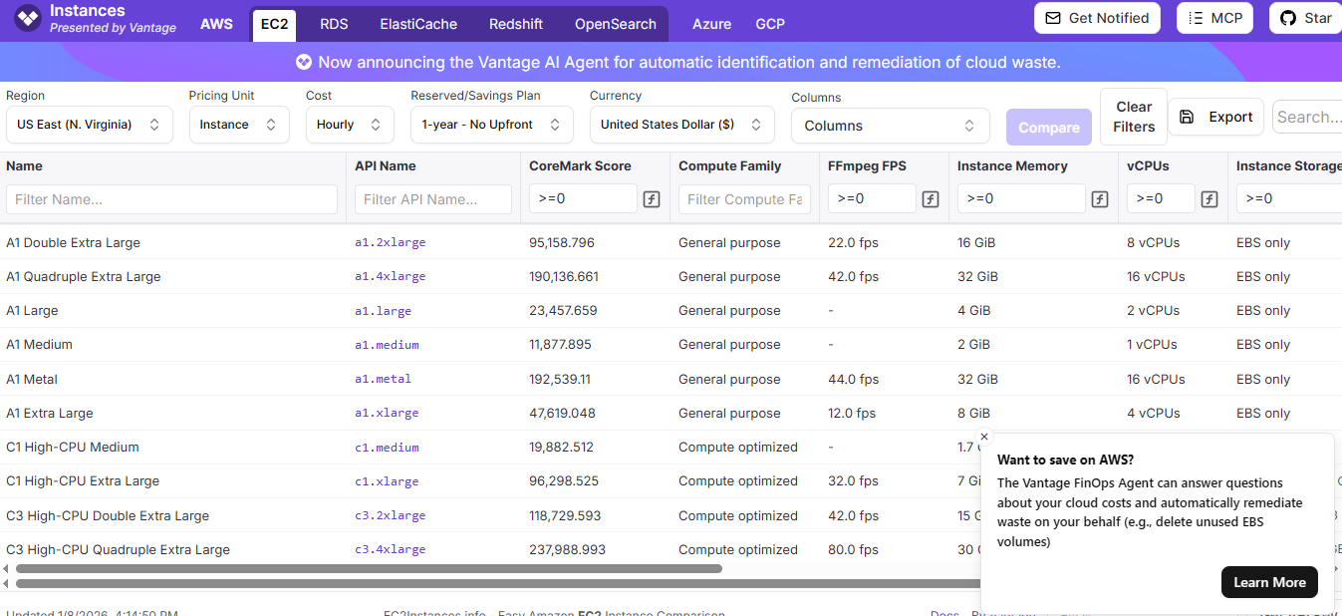Open the Region dropdown
1342x616 pixels.
point(89,125)
